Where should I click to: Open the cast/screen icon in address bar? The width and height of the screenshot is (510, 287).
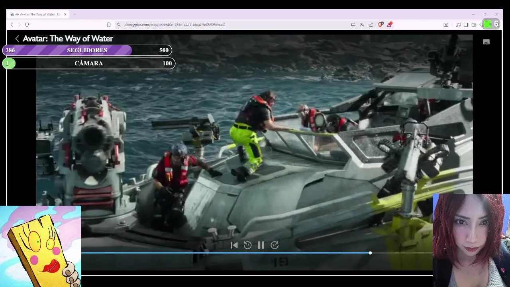(353, 25)
